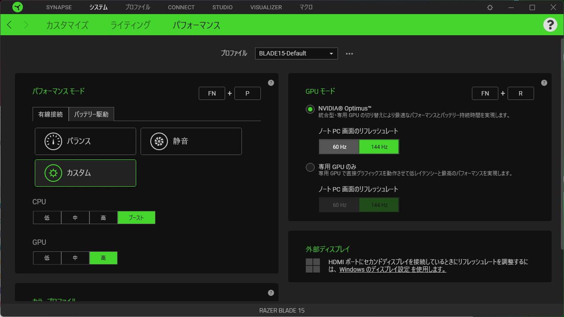Click the RAZER BLADE 15 device label

coord(282,310)
